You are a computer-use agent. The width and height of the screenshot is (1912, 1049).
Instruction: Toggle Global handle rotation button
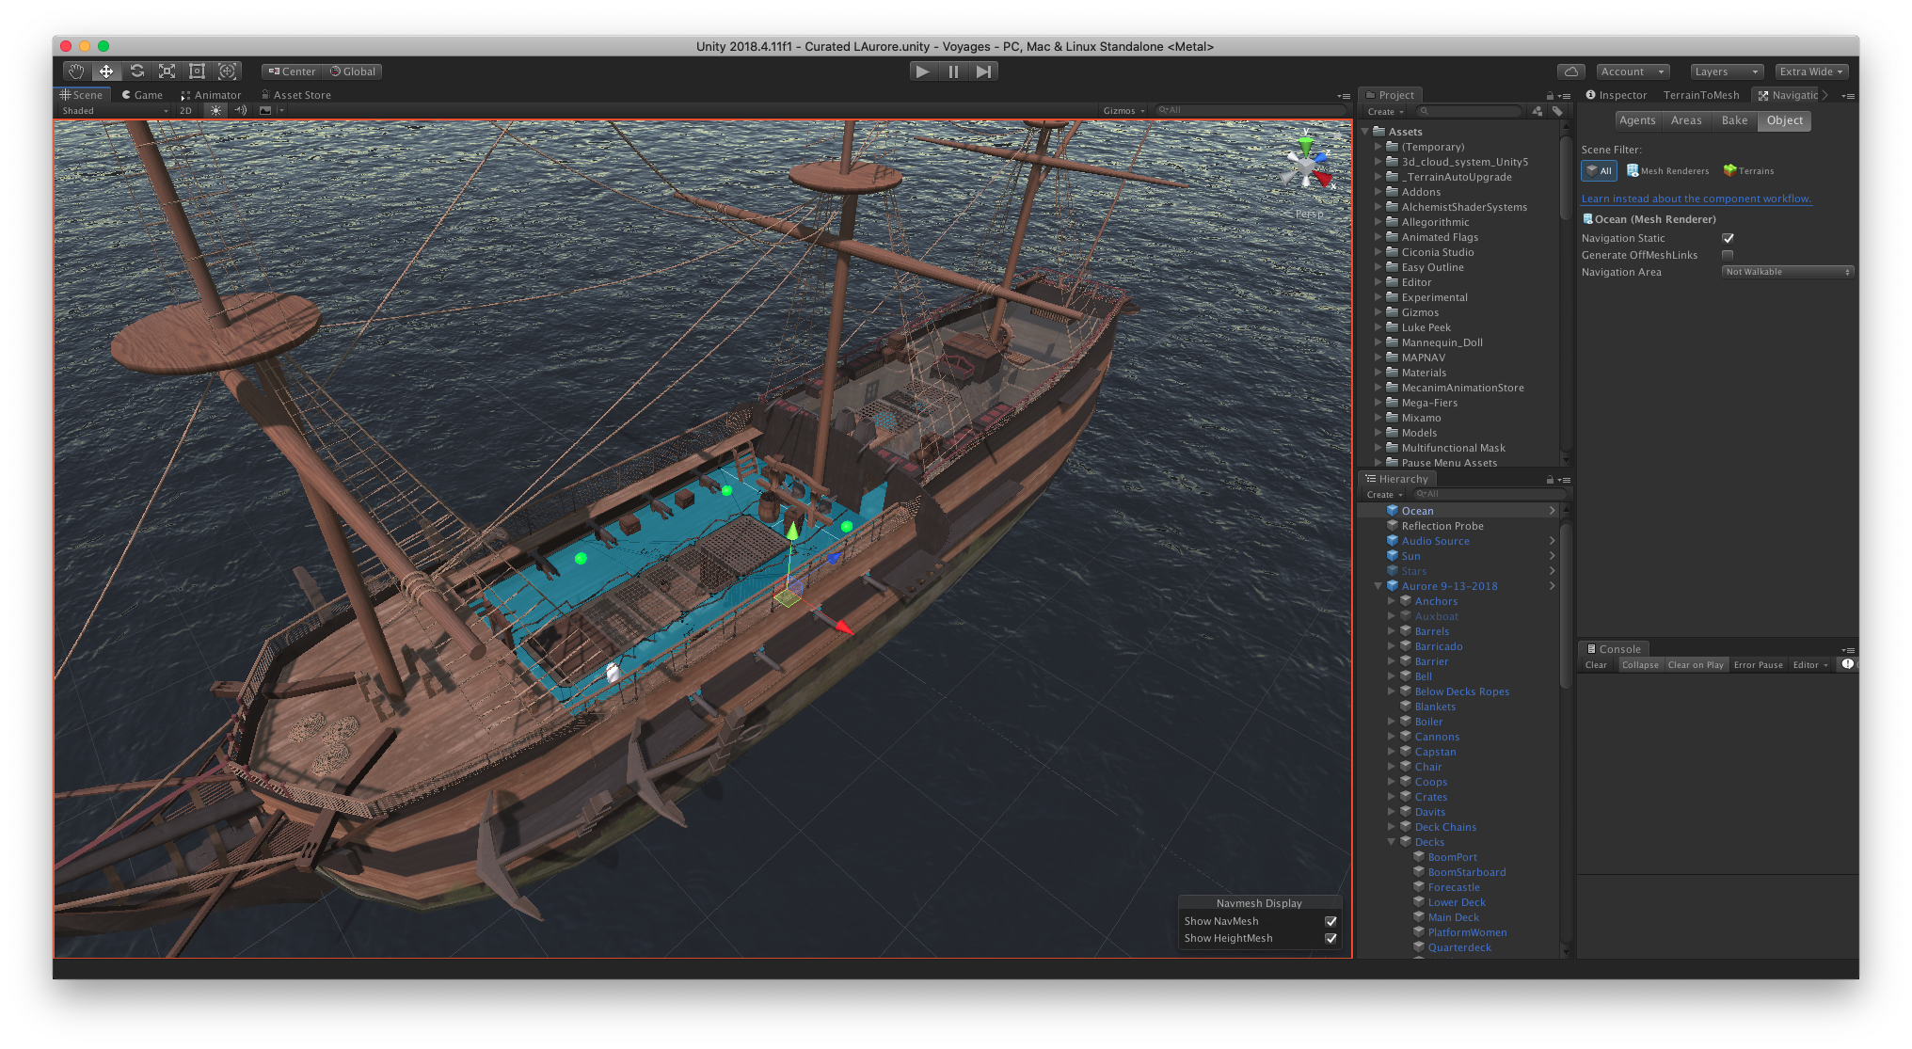pos(353,72)
